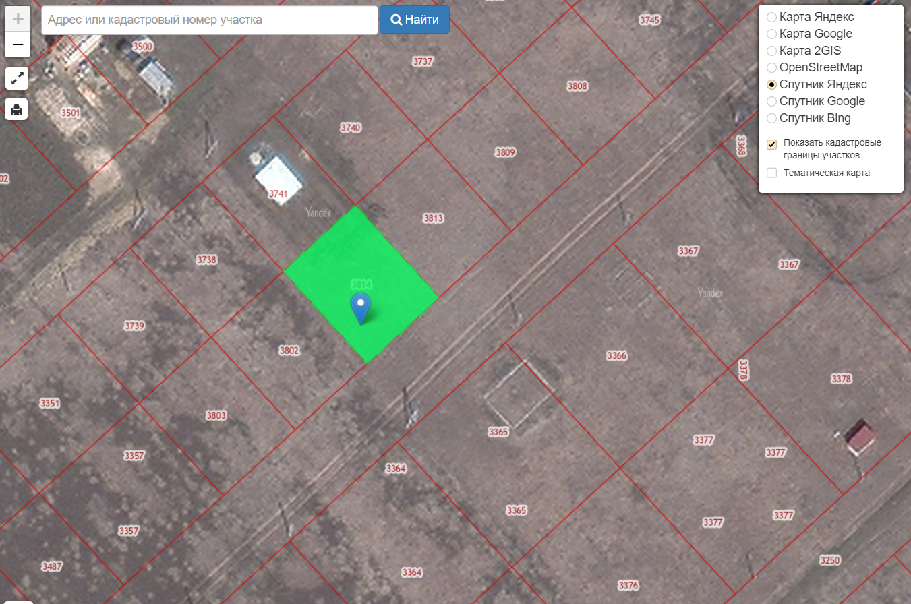
Task: Click the Найти search button
Action: pos(415,20)
